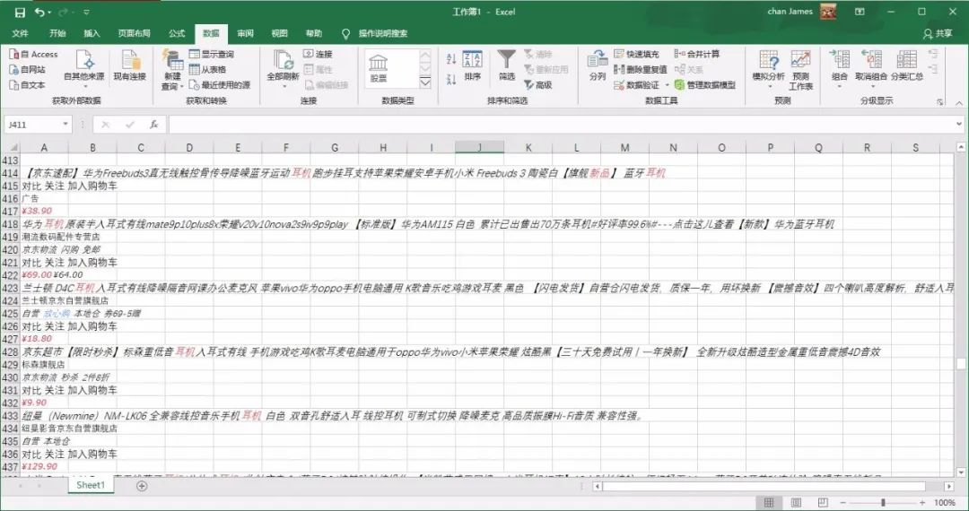Switch to the 插入 tab

(92, 33)
